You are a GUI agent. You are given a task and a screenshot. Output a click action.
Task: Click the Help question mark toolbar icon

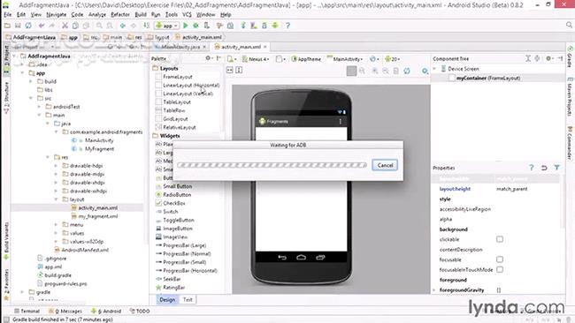(287, 26)
